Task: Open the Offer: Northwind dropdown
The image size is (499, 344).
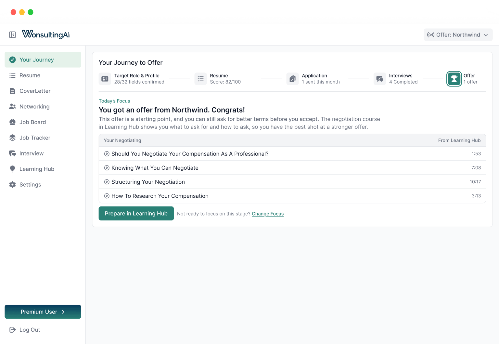Action: 458,35
